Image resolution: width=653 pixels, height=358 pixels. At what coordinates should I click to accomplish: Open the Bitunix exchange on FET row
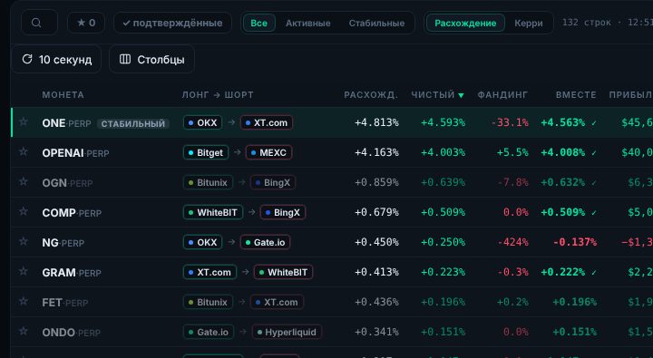coord(208,302)
